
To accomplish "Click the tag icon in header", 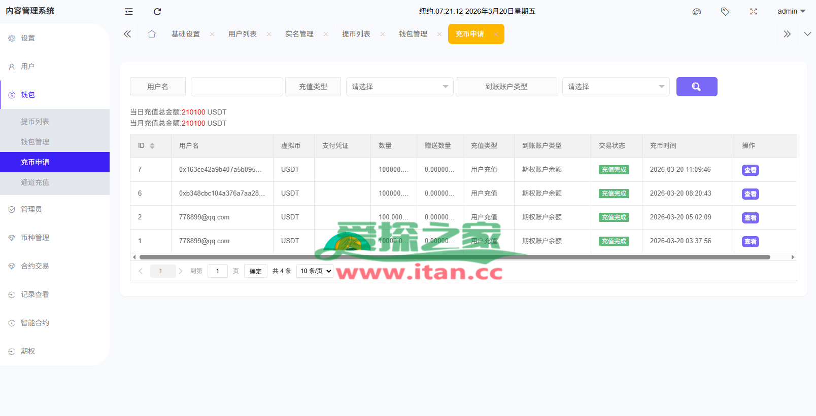I will 725,12.
